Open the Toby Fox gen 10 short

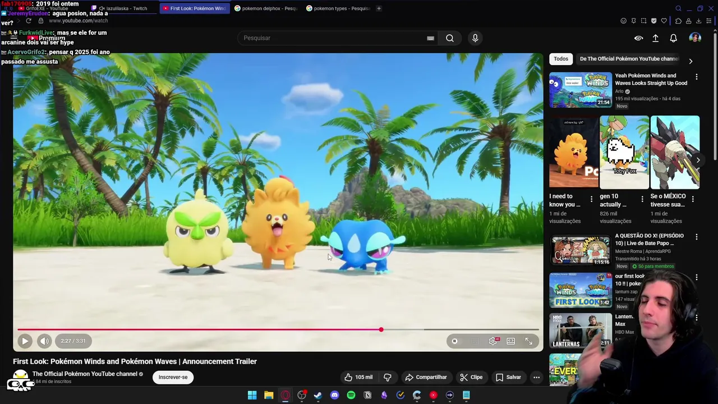coord(624,151)
